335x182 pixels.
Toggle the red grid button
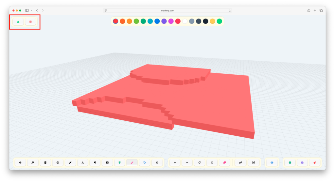click(30, 22)
